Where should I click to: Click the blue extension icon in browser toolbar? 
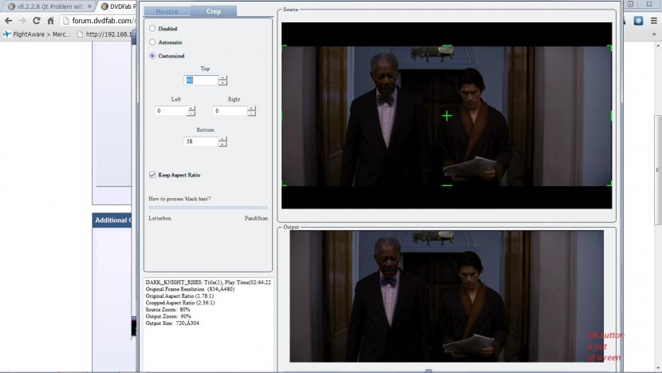coord(638,20)
